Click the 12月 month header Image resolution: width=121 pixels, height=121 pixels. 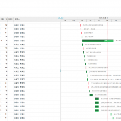pos(74,21)
